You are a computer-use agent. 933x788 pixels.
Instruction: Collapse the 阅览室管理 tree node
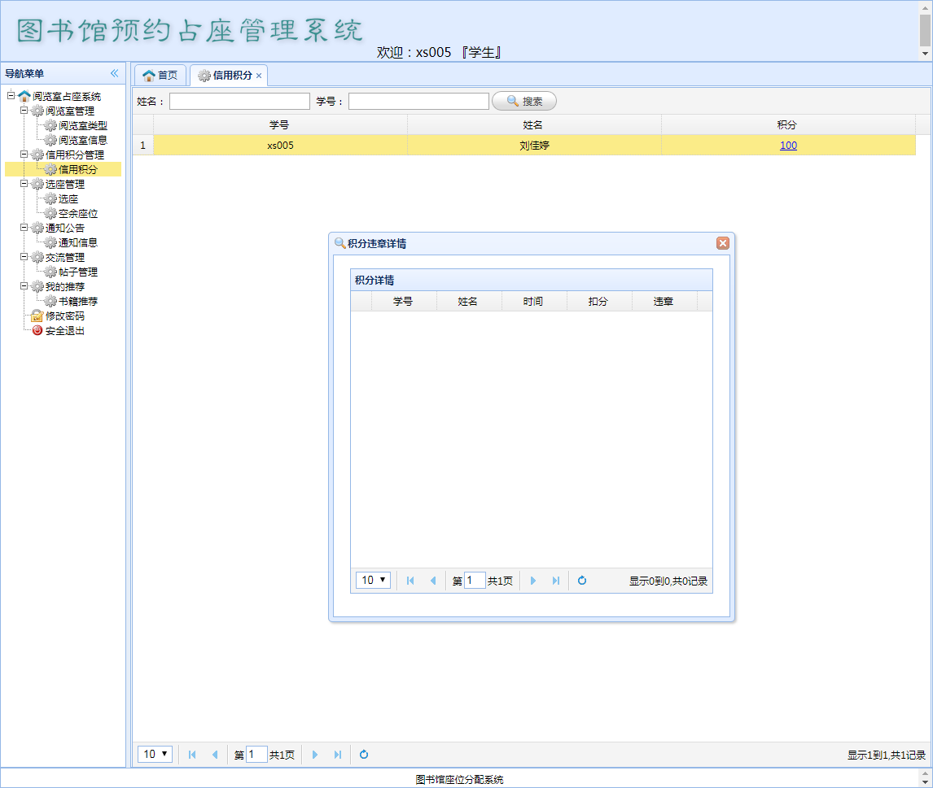tap(24, 110)
